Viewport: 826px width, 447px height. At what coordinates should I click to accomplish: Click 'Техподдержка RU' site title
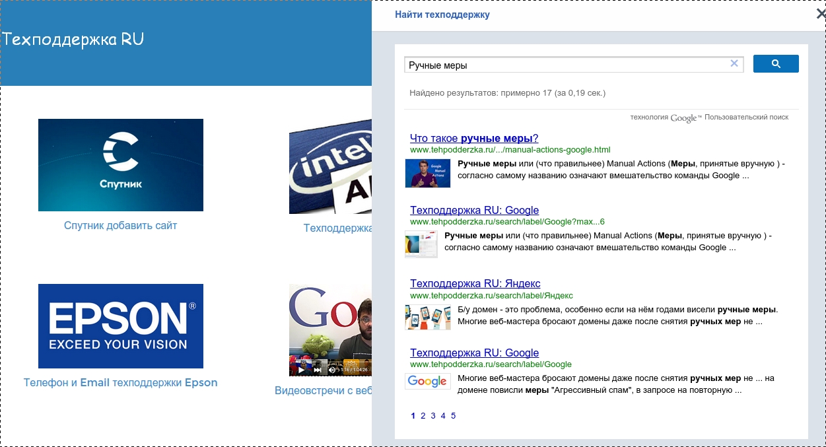tap(73, 40)
